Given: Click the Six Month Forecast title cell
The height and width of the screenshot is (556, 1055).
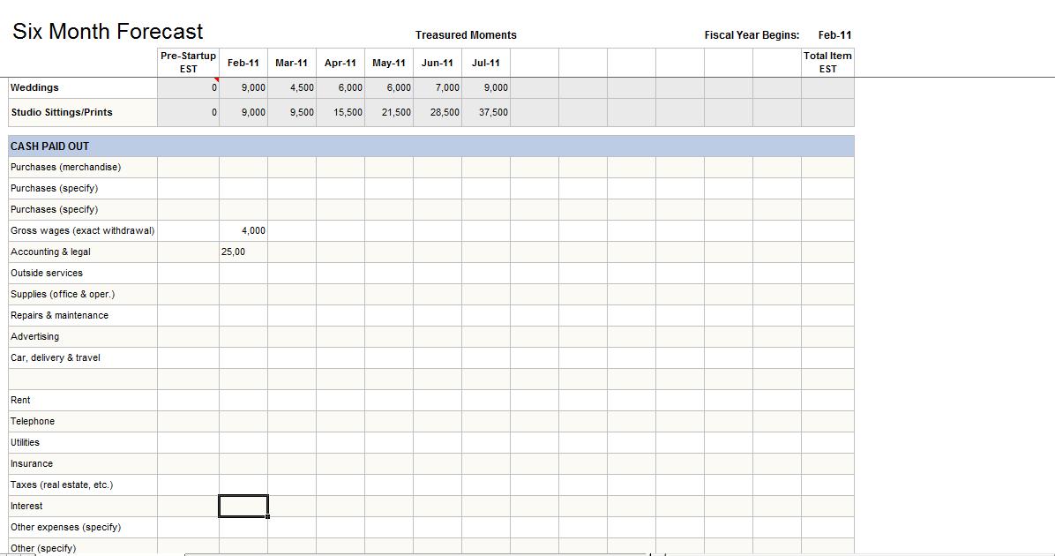Looking at the screenshot, I should [x=108, y=30].
